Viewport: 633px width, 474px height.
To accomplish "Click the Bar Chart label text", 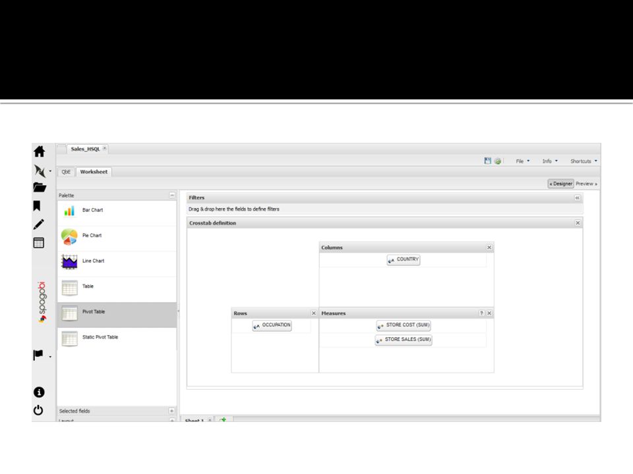I will tap(92, 210).
